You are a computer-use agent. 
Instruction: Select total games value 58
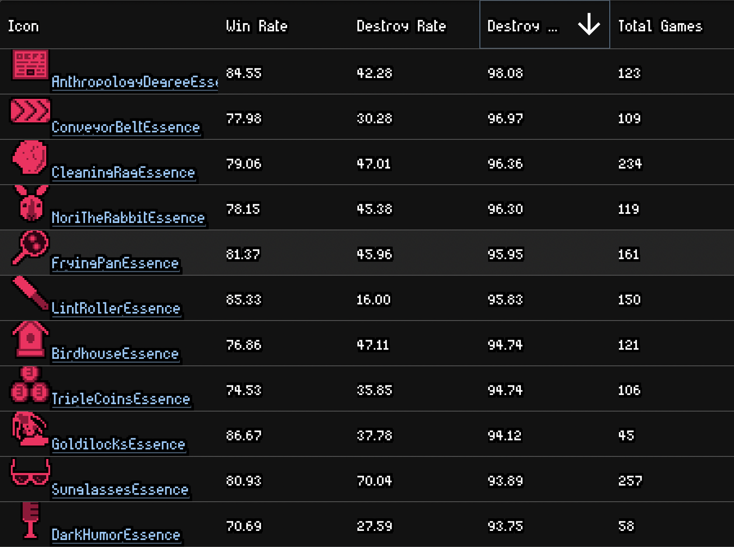[626, 526]
